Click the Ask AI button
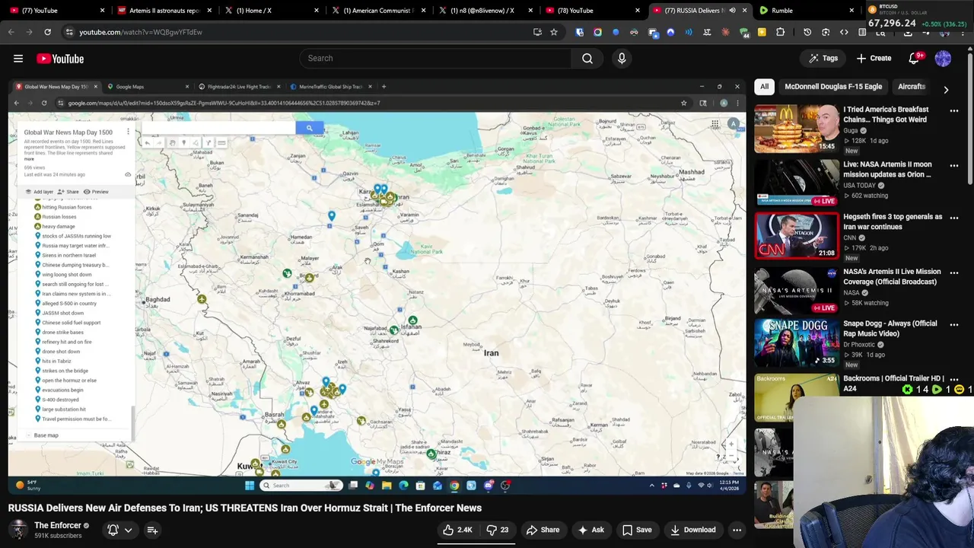The height and width of the screenshot is (548, 974). click(x=590, y=530)
